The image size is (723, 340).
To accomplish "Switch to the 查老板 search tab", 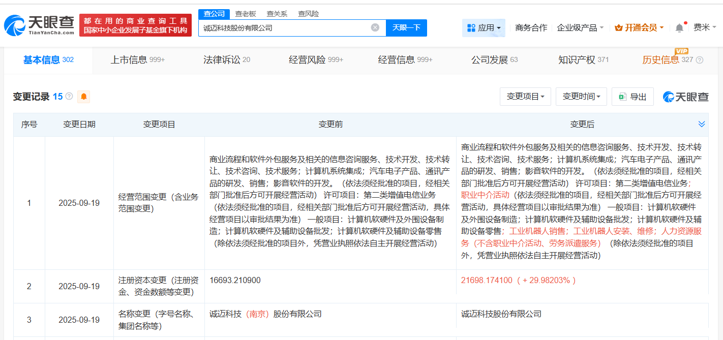I will tap(245, 14).
